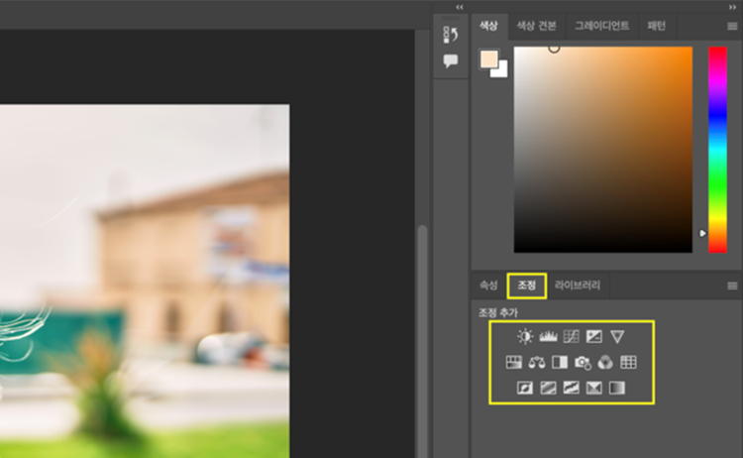Switch to the 패턴 tab
The image size is (743, 458).
657,26
